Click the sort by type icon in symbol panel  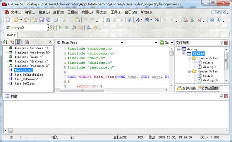pyautogui.click(x=12, y=42)
